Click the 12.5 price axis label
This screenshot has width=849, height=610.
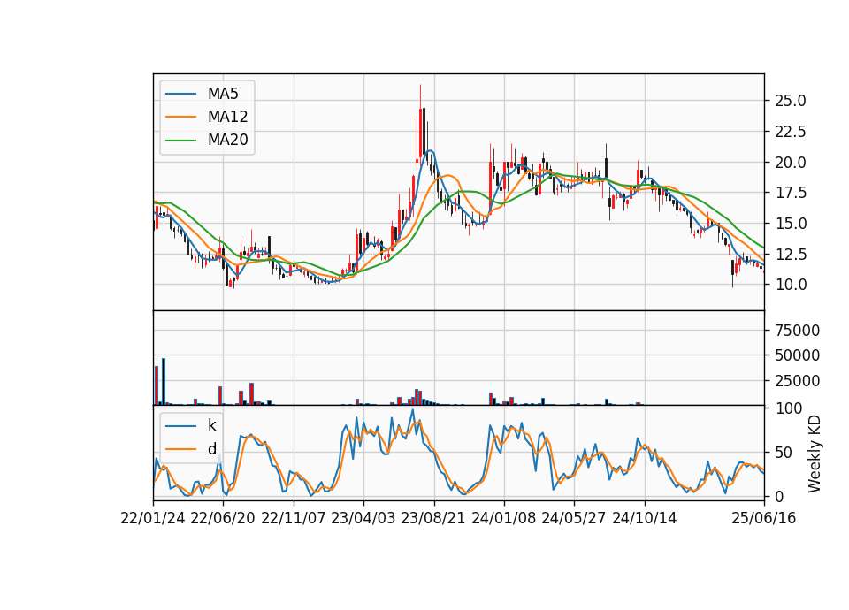click(x=791, y=254)
